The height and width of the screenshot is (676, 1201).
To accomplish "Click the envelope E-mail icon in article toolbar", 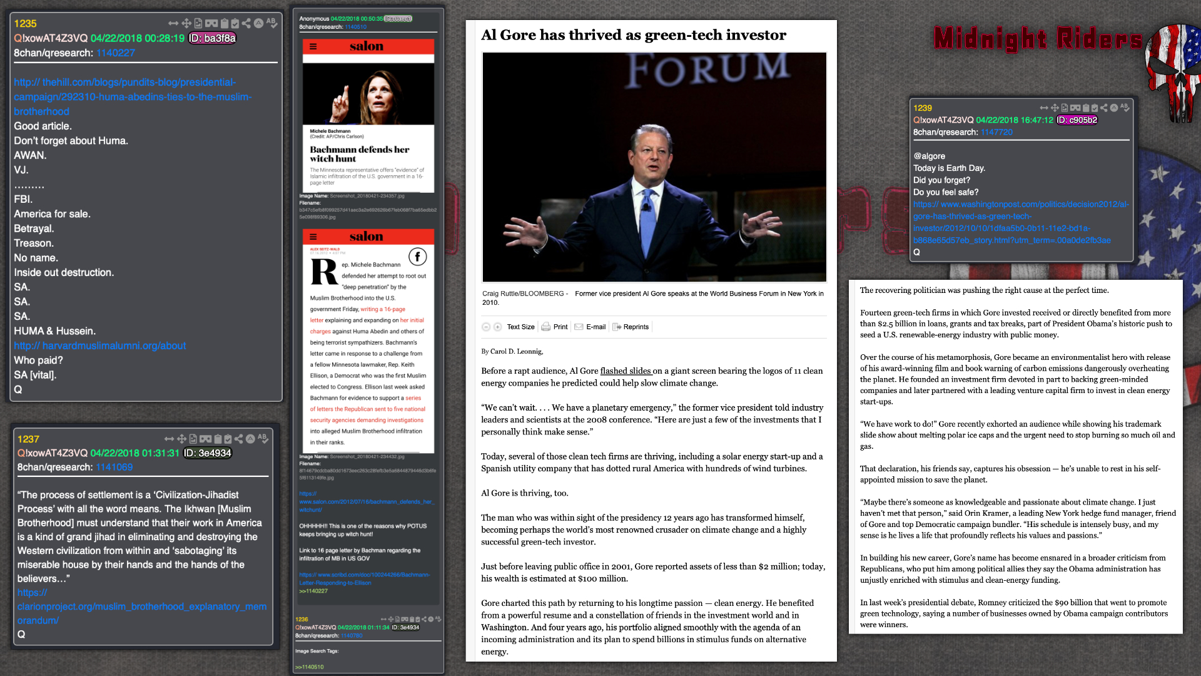I will click(579, 327).
